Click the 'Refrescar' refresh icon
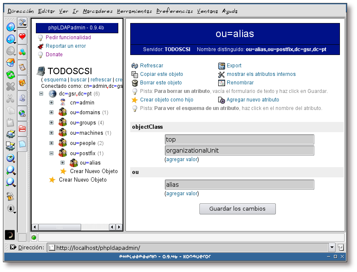The image size is (357, 272). [135, 66]
